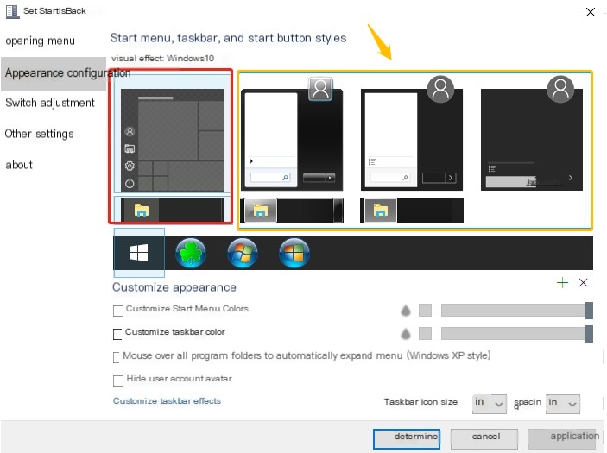607x453 pixels.
Task: Add a custom start button image with plus
Action: tap(562, 283)
